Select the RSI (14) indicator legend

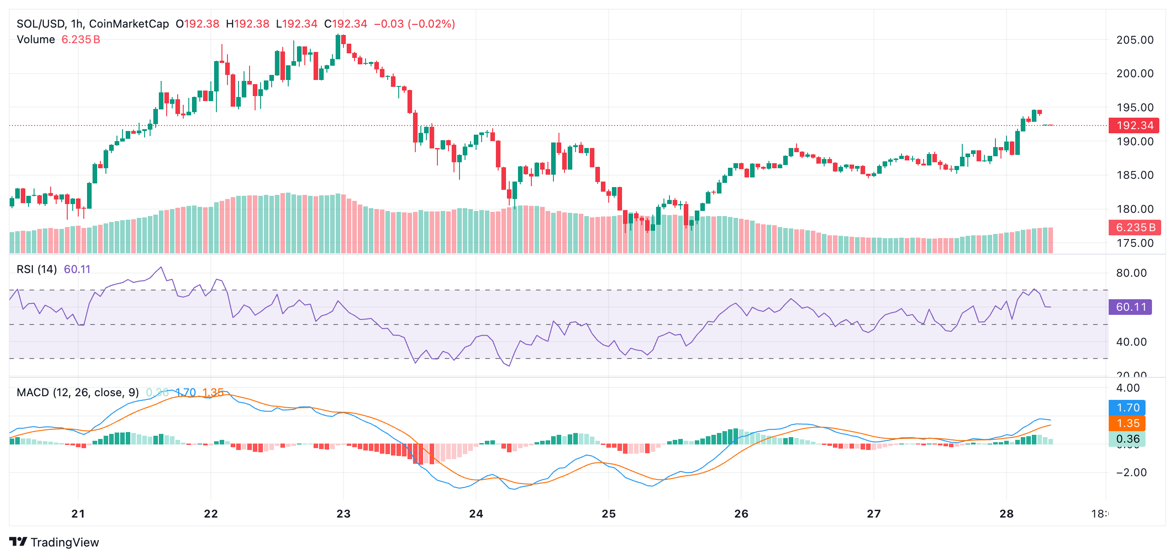tap(37, 269)
